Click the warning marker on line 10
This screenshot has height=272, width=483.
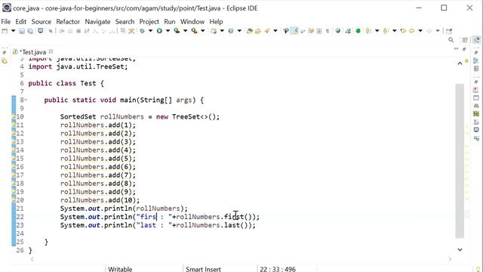point(14,116)
